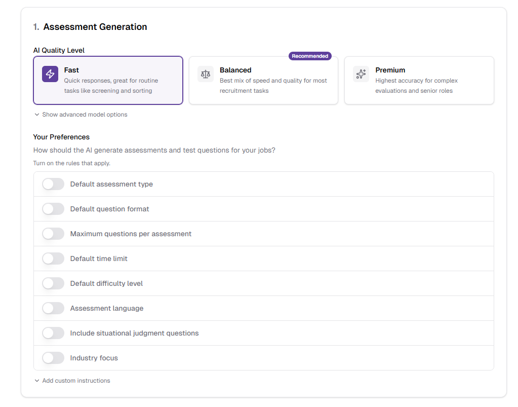
Task: Click the Recommended badge above Balanced
Action: pyautogui.click(x=309, y=56)
